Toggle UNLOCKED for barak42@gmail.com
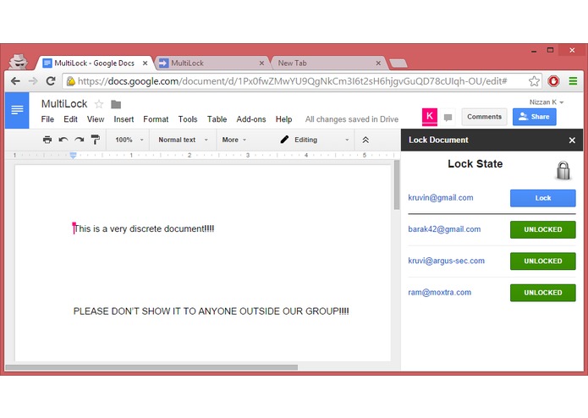Viewport: 588px width, 418px height. tap(542, 229)
